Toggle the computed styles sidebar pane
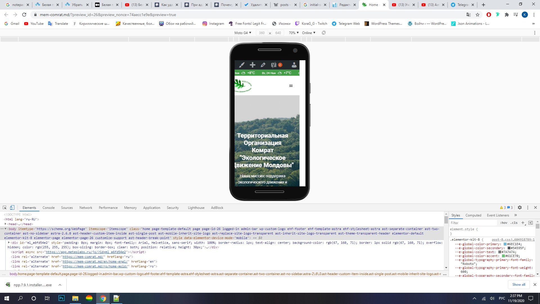Image resolution: width=540 pixels, height=304 pixels. tap(531, 223)
